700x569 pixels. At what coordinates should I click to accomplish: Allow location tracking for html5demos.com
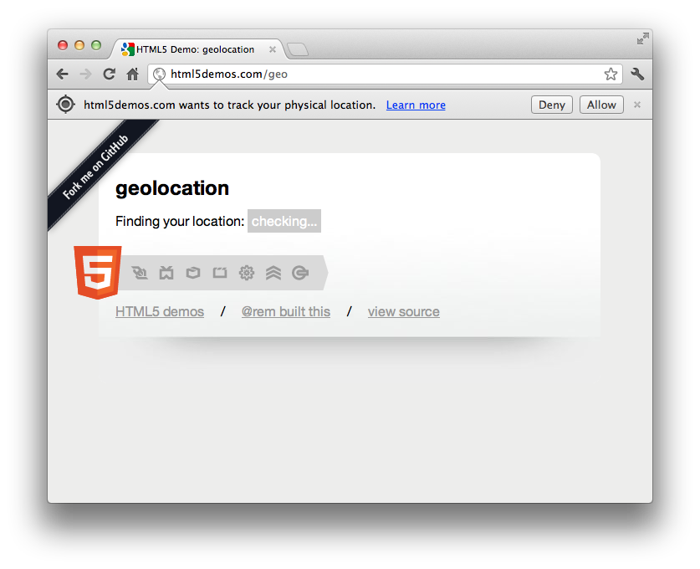click(x=601, y=105)
